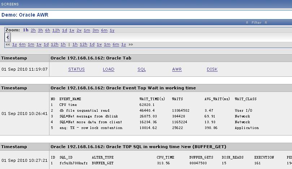Screen dimensions: 292x169
Task: Click wait time value 62820.1
Action: click(x=147, y=104)
